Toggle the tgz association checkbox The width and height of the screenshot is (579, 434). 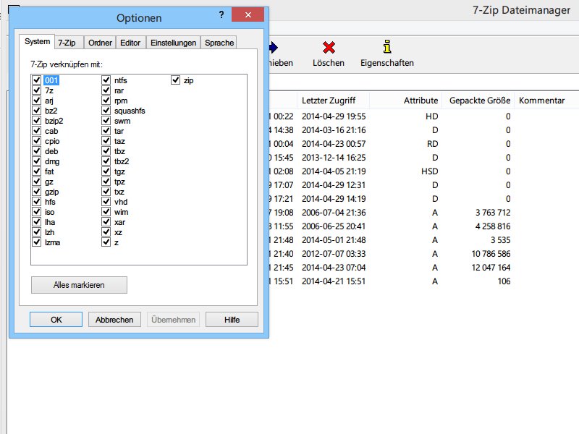(x=106, y=171)
